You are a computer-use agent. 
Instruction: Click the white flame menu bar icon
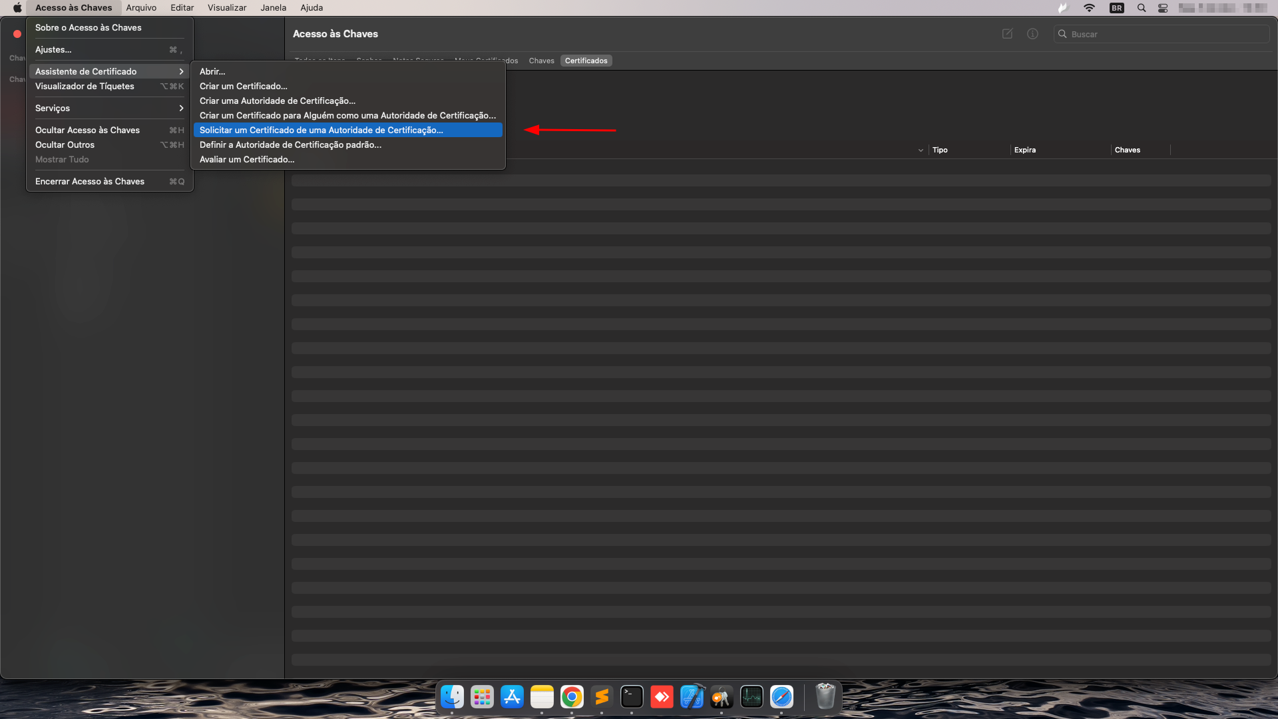tap(1062, 8)
